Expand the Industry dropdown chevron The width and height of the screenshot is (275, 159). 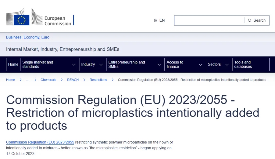101,65
